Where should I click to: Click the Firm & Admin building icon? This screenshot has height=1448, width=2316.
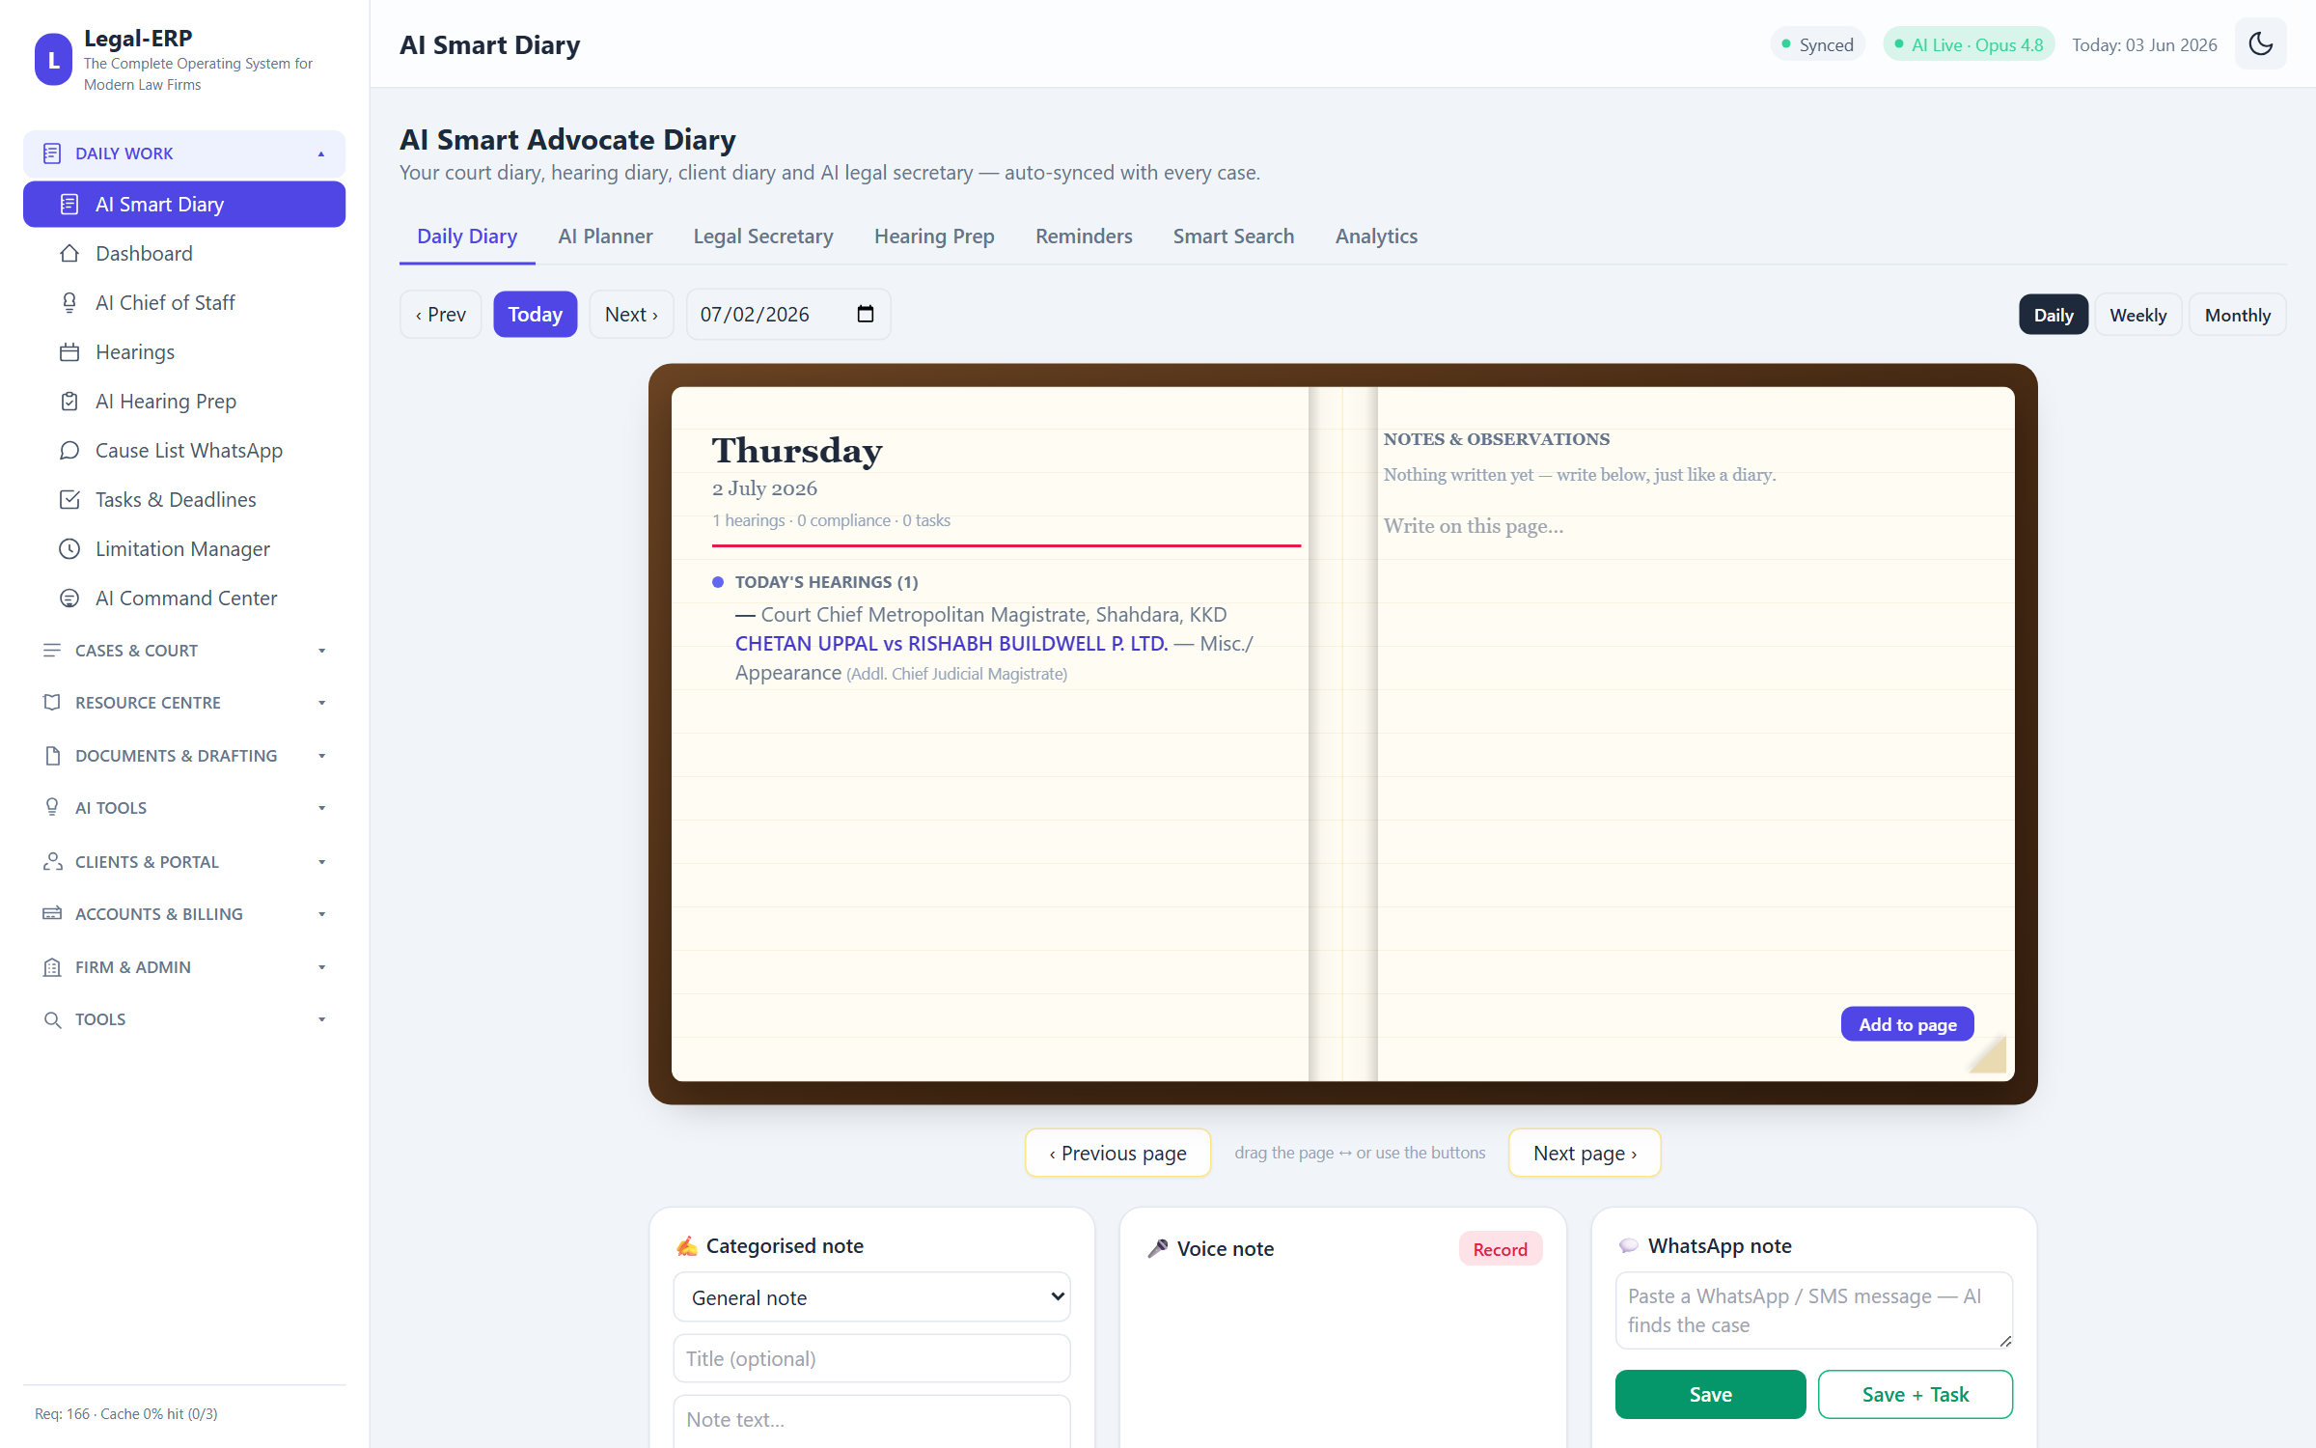(52, 966)
